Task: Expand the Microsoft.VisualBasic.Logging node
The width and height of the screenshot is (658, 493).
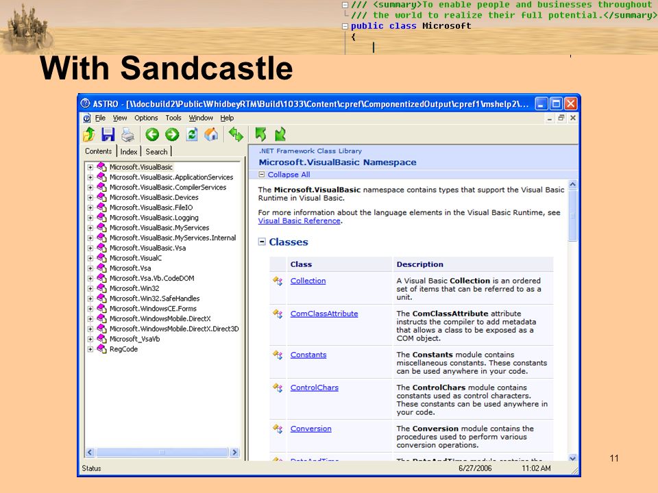Action: coord(90,218)
